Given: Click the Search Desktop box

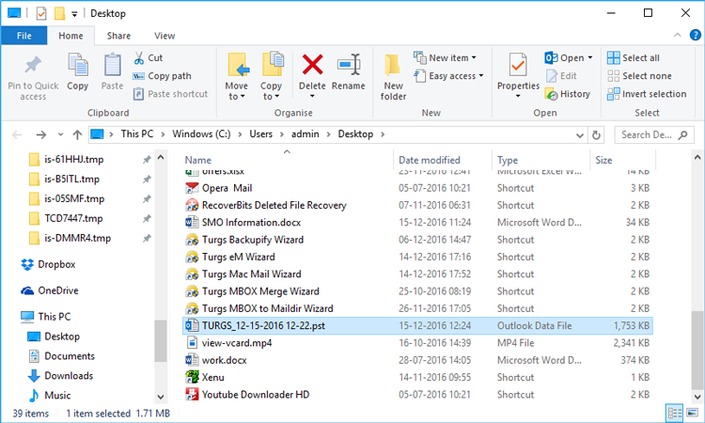Looking at the screenshot, I should [x=653, y=134].
